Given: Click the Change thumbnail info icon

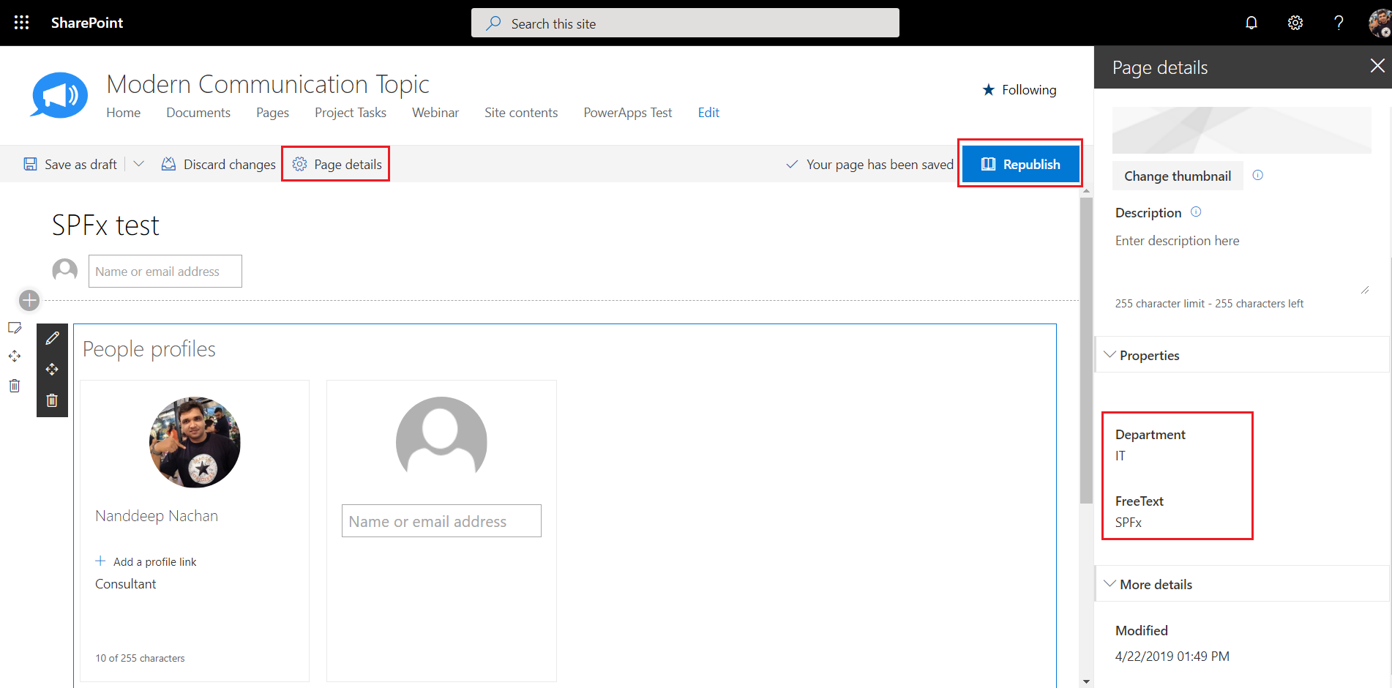Looking at the screenshot, I should click(x=1258, y=175).
